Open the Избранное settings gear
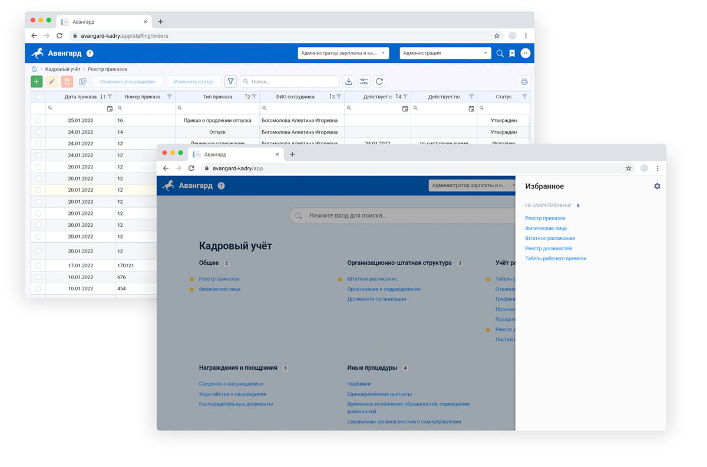707x467 pixels. (x=657, y=186)
